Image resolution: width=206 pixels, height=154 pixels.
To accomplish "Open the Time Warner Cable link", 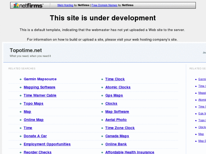I will coord(40,96).
